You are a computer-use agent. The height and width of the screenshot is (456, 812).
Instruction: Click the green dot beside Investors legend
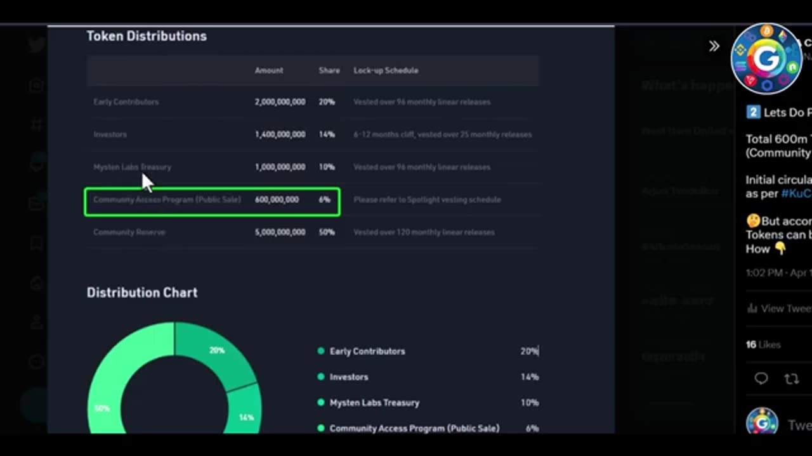coord(321,377)
